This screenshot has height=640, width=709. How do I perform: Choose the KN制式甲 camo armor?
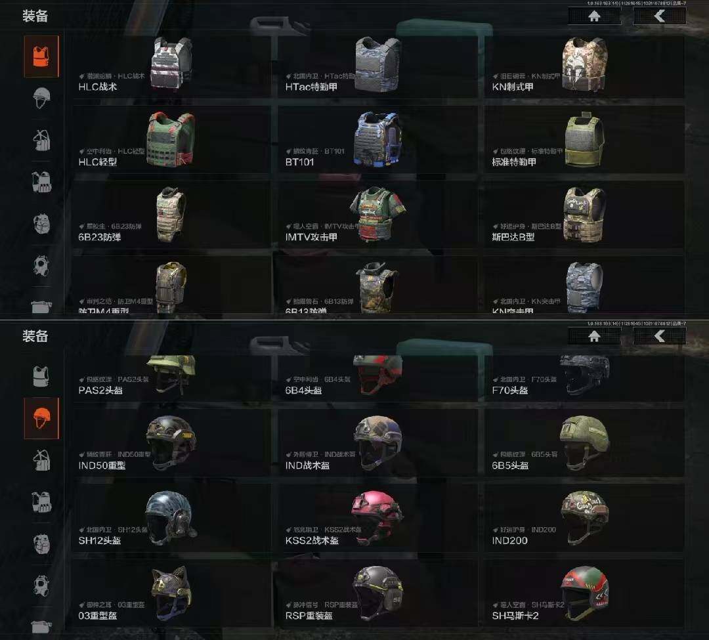coord(584,67)
